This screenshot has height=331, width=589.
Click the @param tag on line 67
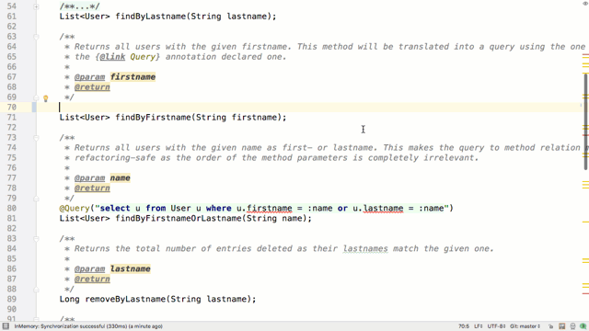point(89,77)
